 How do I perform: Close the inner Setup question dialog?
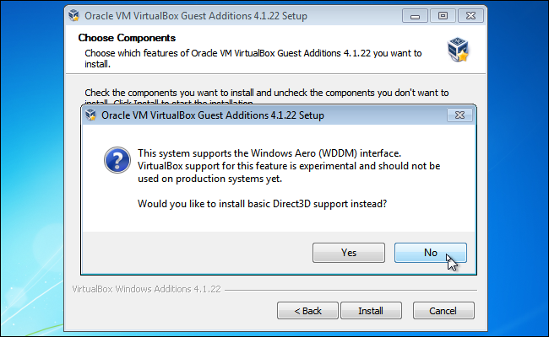click(459, 115)
